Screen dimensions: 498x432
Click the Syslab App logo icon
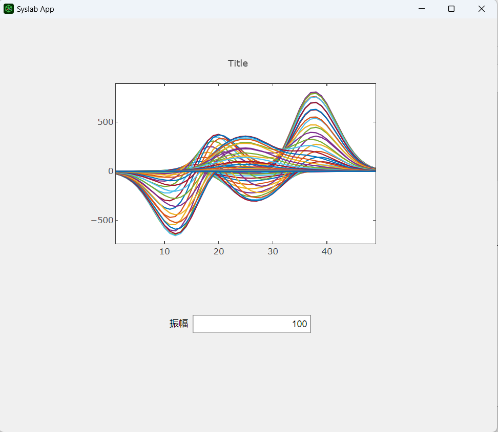pos(9,9)
